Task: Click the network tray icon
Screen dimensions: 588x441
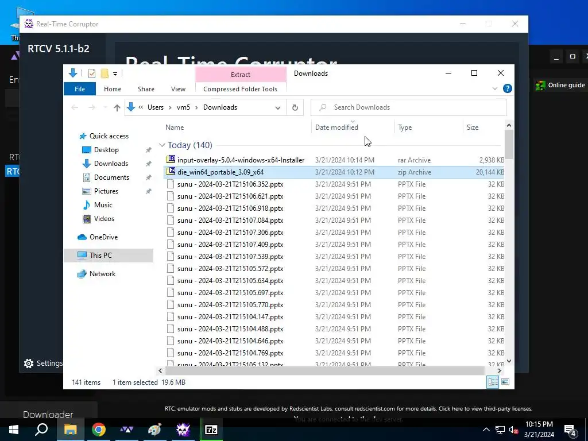Action: pyautogui.click(x=500, y=430)
